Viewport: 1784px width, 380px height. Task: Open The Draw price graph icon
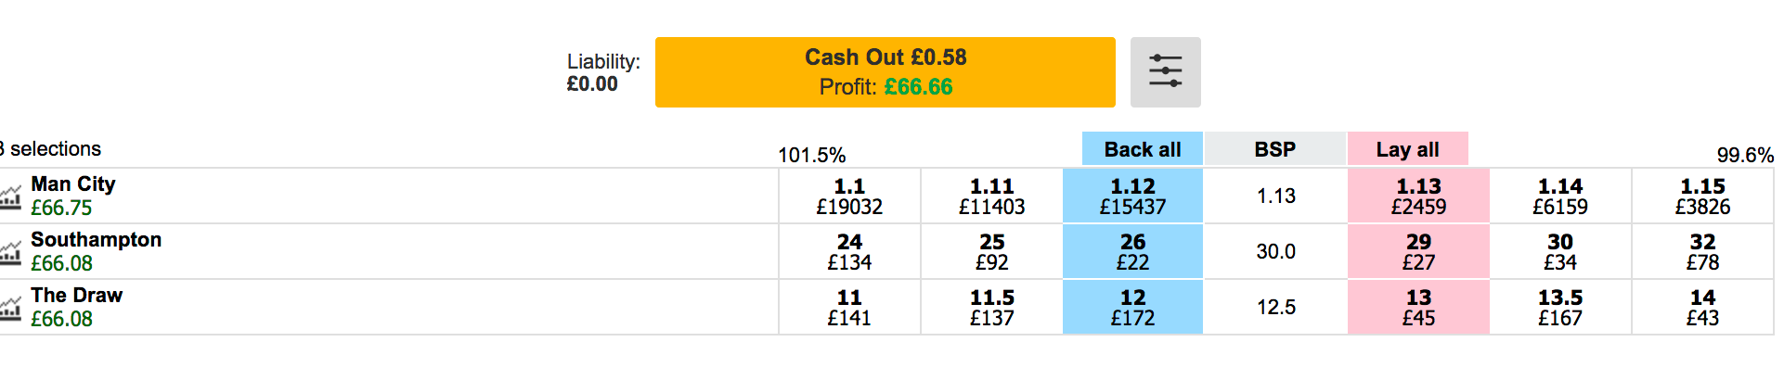click(10, 308)
